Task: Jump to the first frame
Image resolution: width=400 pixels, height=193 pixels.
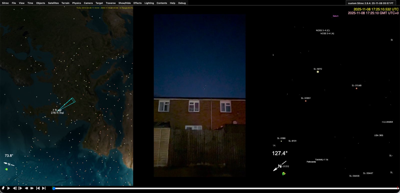Action: coord(38,188)
